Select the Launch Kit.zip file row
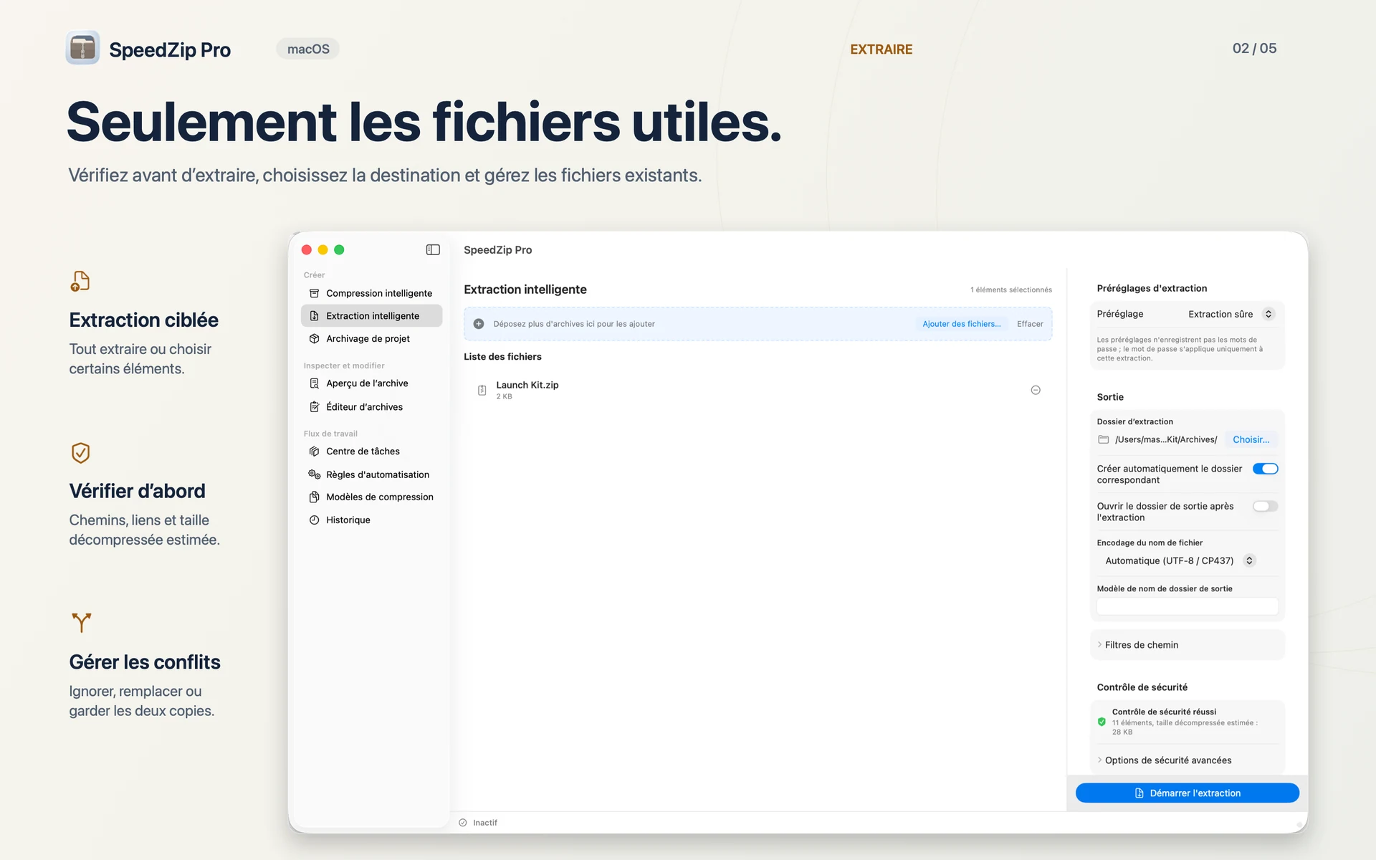The height and width of the screenshot is (860, 1376). (x=758, y=390)
